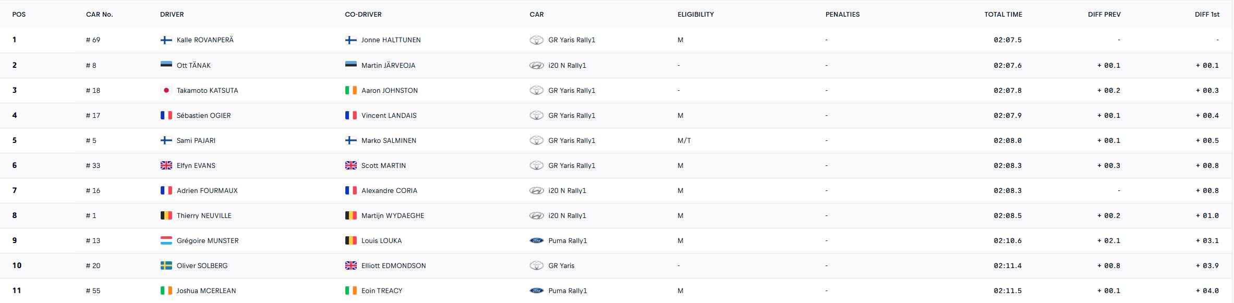The height and width of the screenshot is (303, 1234).
Task: Click the UK flag next to Elfyn EVANS
Action: (166, 165)
